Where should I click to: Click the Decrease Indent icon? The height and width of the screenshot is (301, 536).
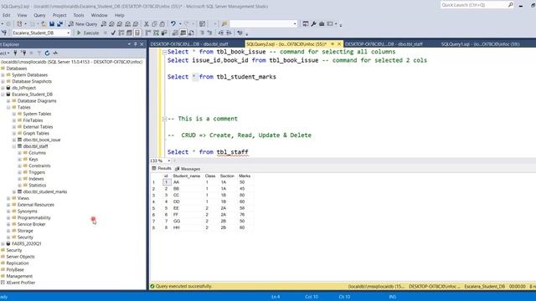click(x=221, y=33)
